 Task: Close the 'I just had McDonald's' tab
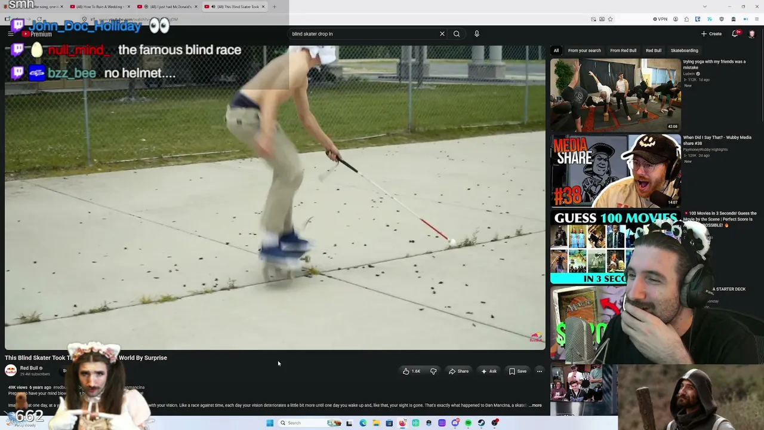pyautogui.click(x=196, y=7)
